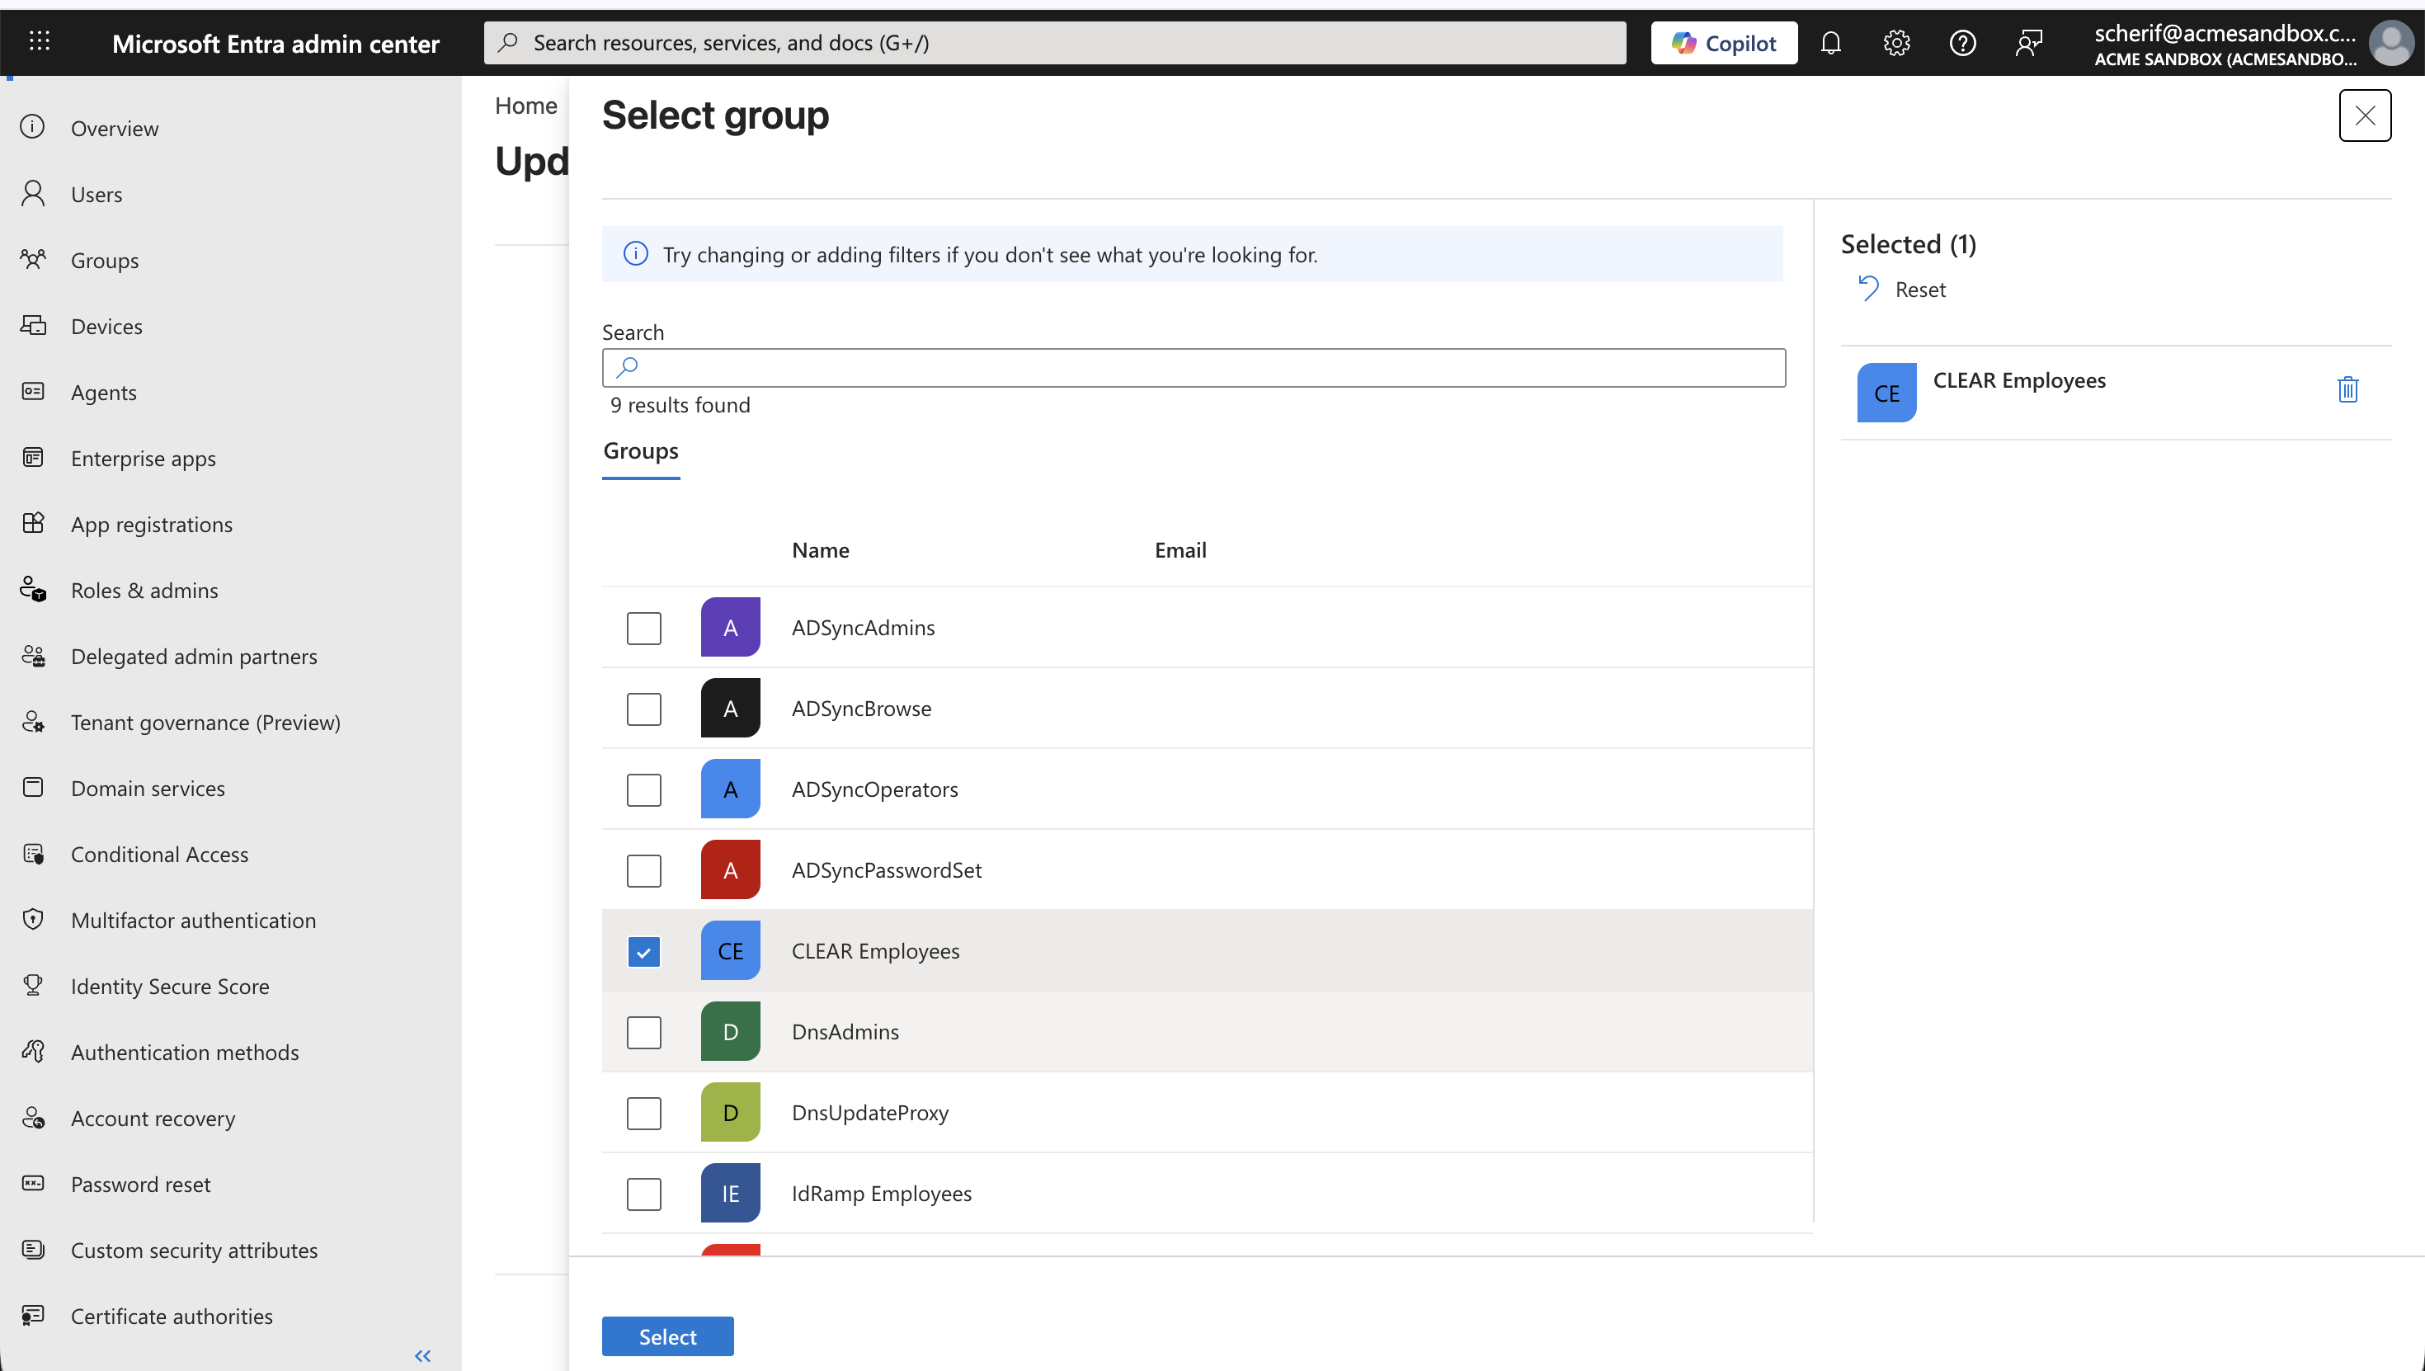Open Custom security attributes in sidebar
Image resolution: width=2425 pixels, height=1371 pixels.
pyautogui.click(x=194, y=1250)
